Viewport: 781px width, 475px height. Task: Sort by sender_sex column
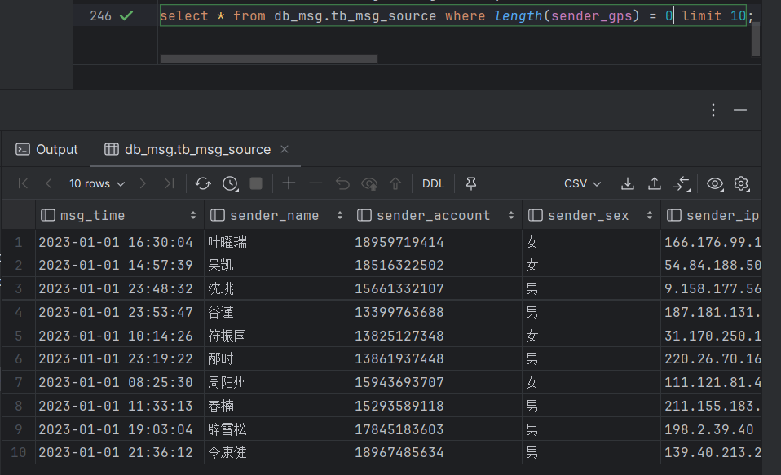click(650, 216)
